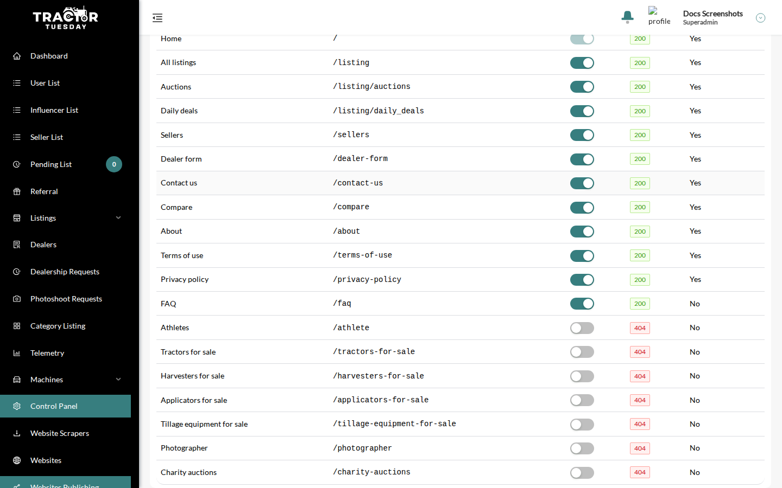782x488 pixels.
Task: Click the Dashboard home icon in sidebar
Action: (x=17, y=56)
